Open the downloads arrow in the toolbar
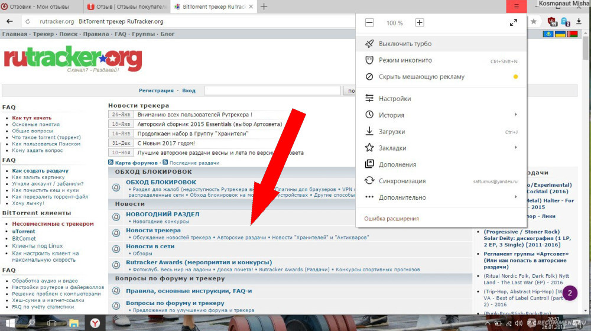Viewport: 591px width, 331px height. 579,21
